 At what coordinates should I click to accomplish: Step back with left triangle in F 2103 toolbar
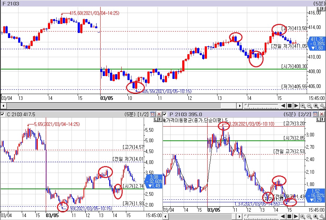click(283, 106)
